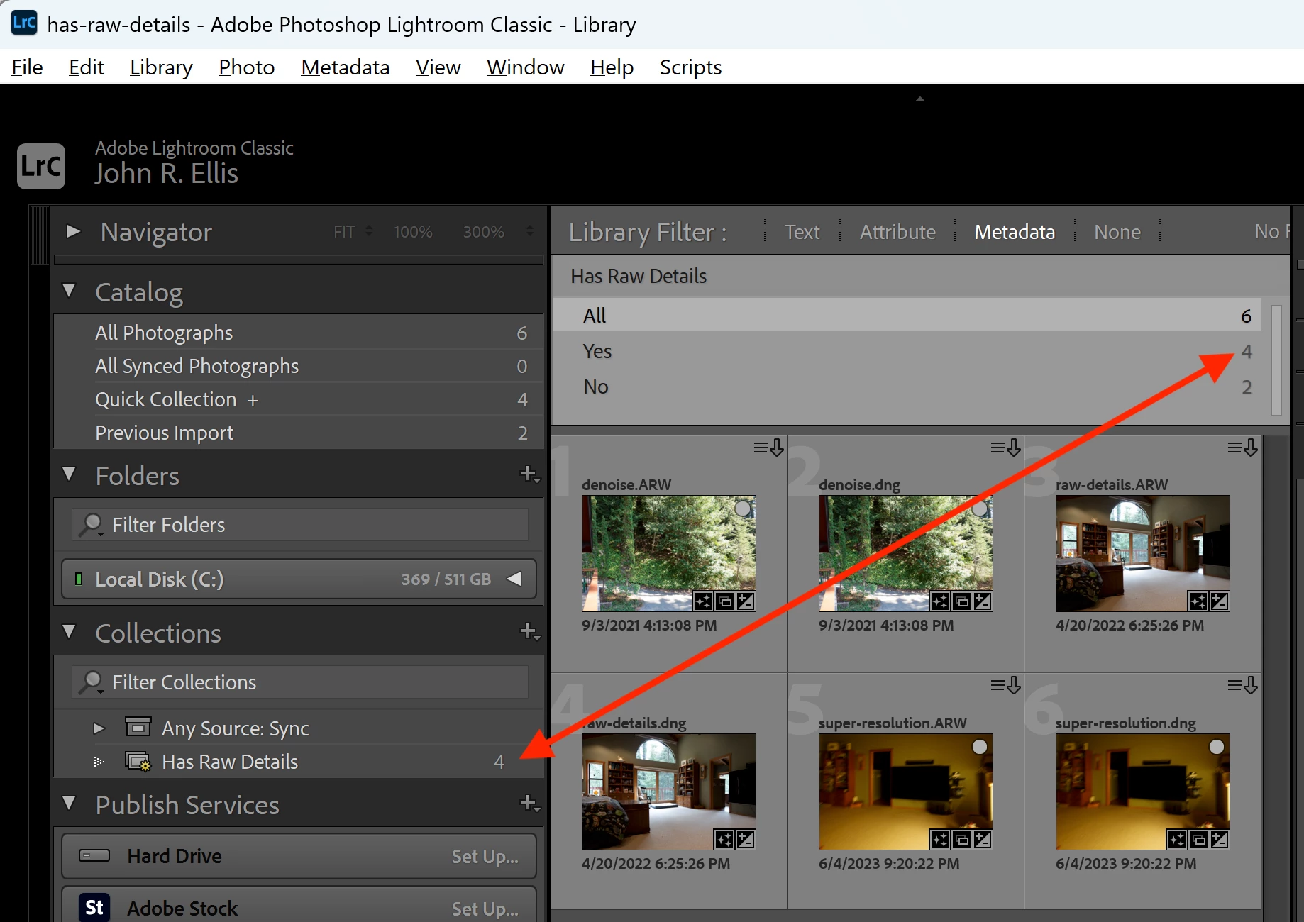Select the All row in filter column
Viewport: 1304px width, 922px height.
(908, 316)
